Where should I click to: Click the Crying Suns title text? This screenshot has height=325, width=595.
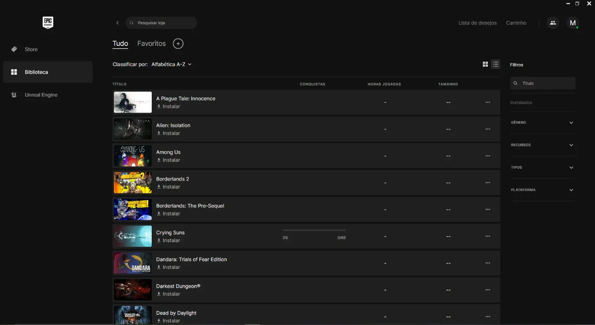(170, 233)
